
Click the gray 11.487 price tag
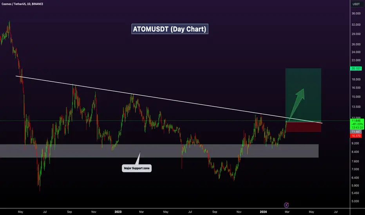[356, 132]
